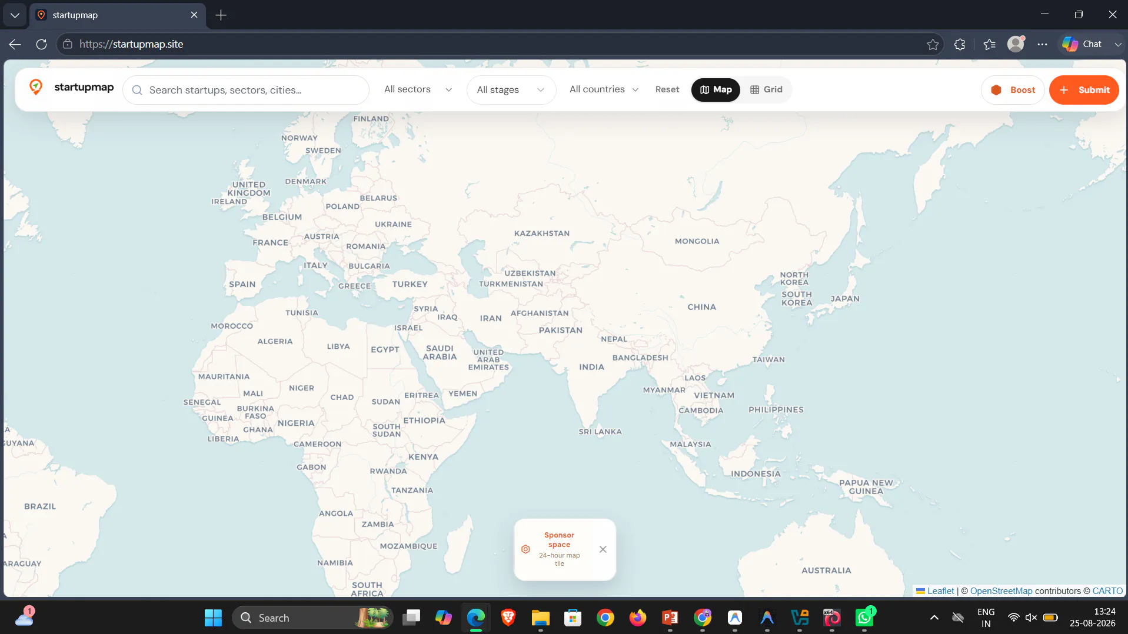Open the browser profile avatar
Image resolution: width=1128 pixels, height=634 pixels.
(1016, 44)
